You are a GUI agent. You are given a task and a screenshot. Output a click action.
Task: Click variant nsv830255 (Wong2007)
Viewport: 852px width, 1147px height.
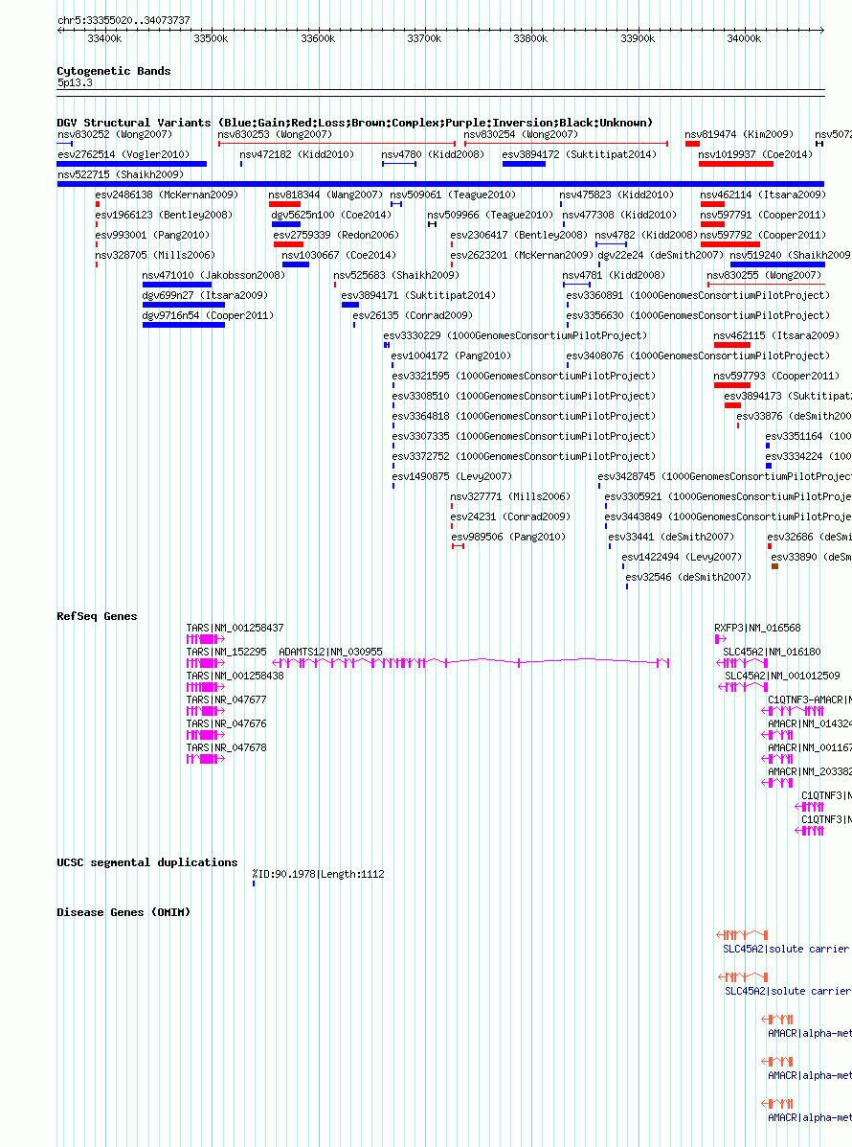(x=764, y=275)
